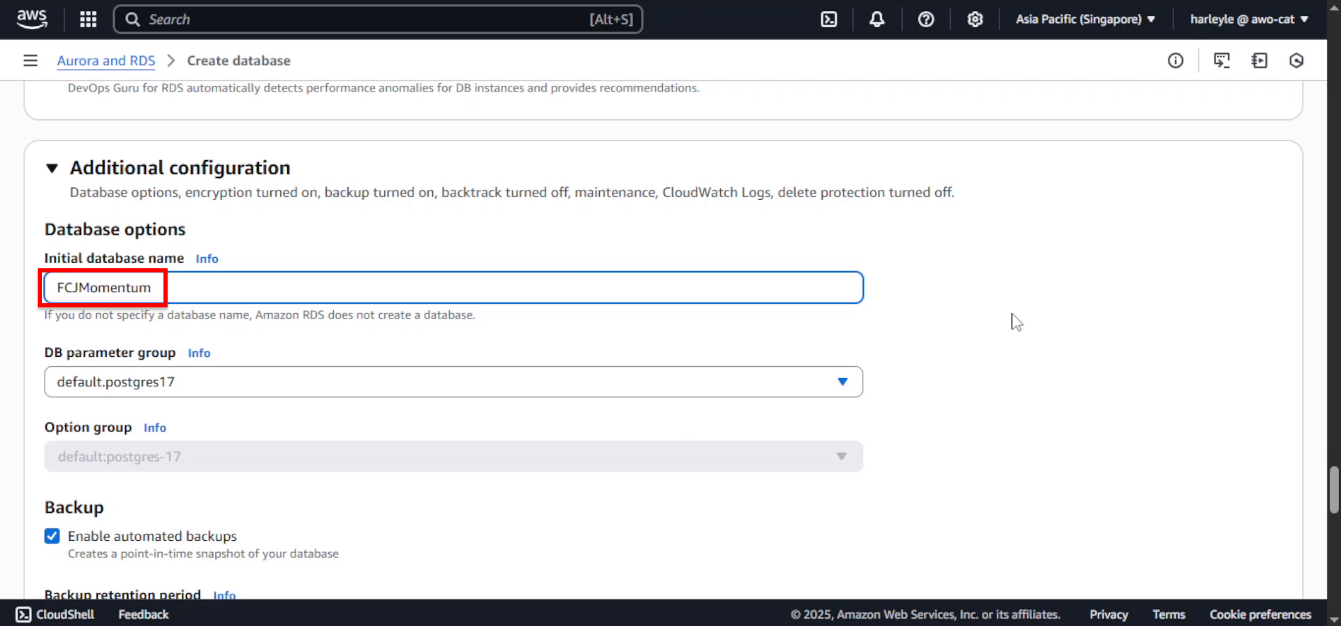Viewport: 1341px width, 626px height.
Task: Collapse the Additional configuration section
Action: point(52,168)
